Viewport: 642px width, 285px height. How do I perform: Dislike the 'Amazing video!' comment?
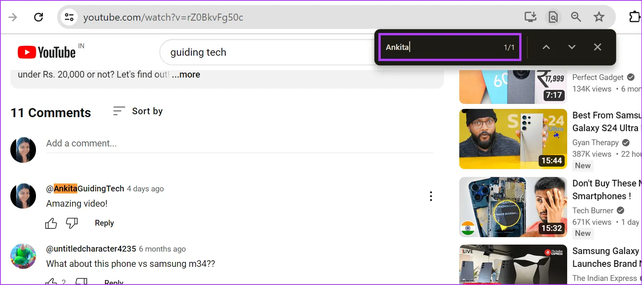click(72, 223)
